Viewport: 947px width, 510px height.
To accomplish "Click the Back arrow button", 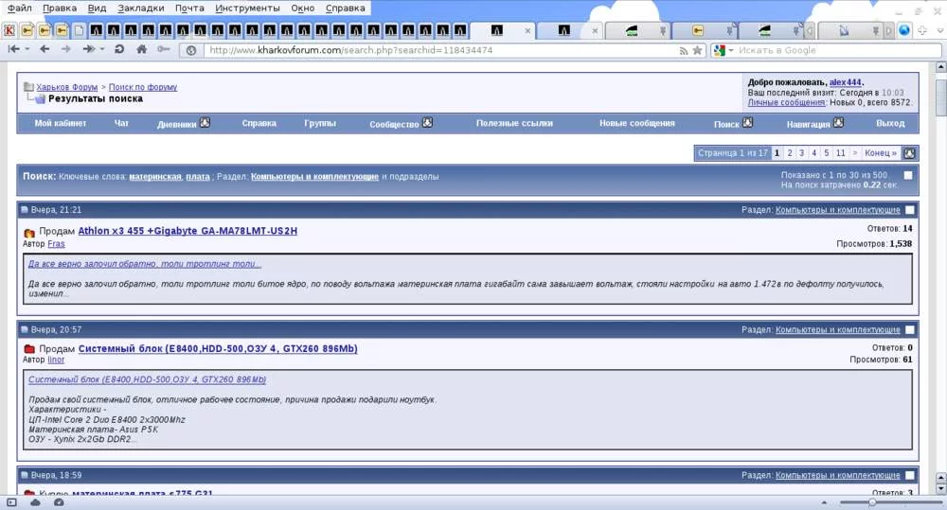I will click(45, 49).
